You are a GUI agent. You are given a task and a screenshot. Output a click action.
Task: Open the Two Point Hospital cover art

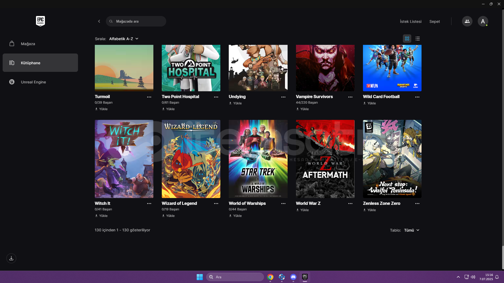[191, 68]
